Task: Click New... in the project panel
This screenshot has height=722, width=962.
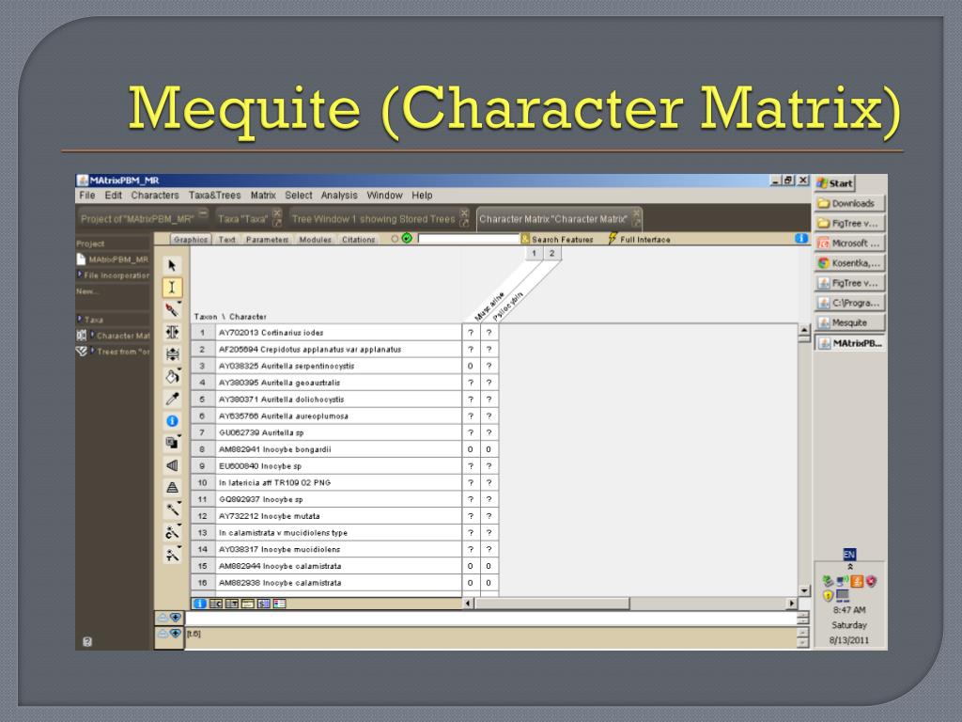Action: click(87, 291)
